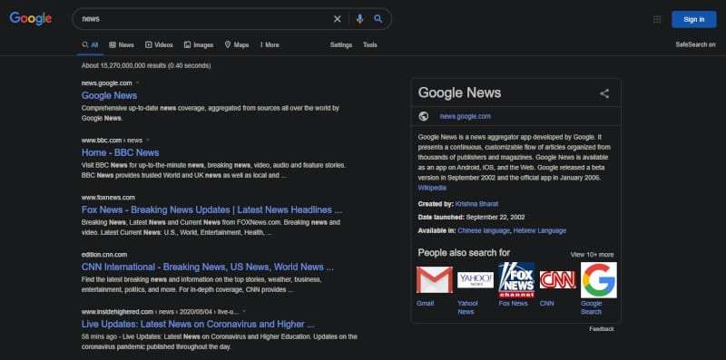Sign in to Google account
The image size is (726, 360).
point(694,19)
